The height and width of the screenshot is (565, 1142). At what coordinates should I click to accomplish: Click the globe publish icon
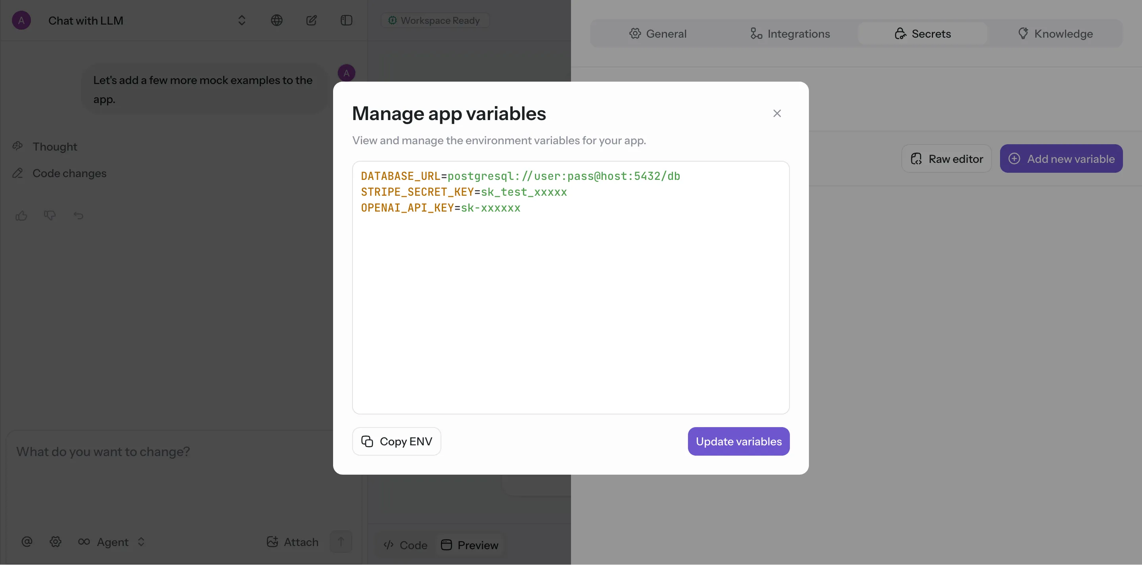(277, 20)
